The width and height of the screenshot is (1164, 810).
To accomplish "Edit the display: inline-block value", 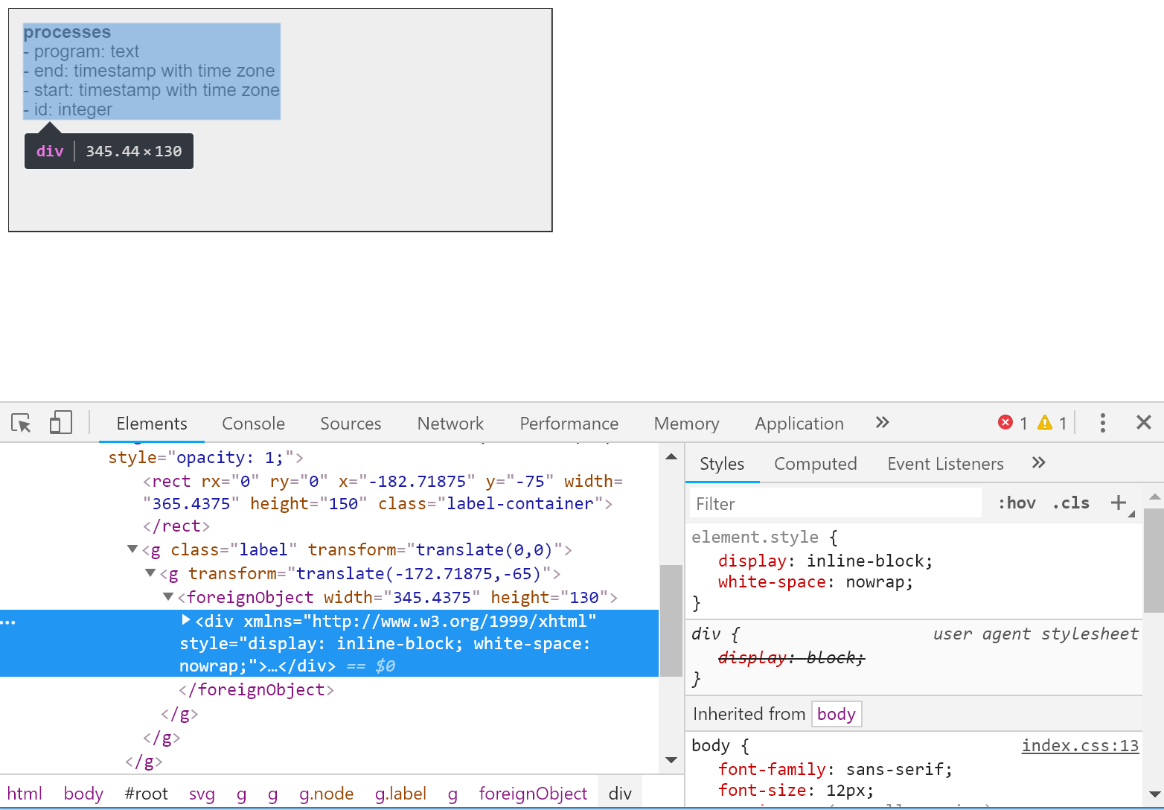I will pos(865,561).
